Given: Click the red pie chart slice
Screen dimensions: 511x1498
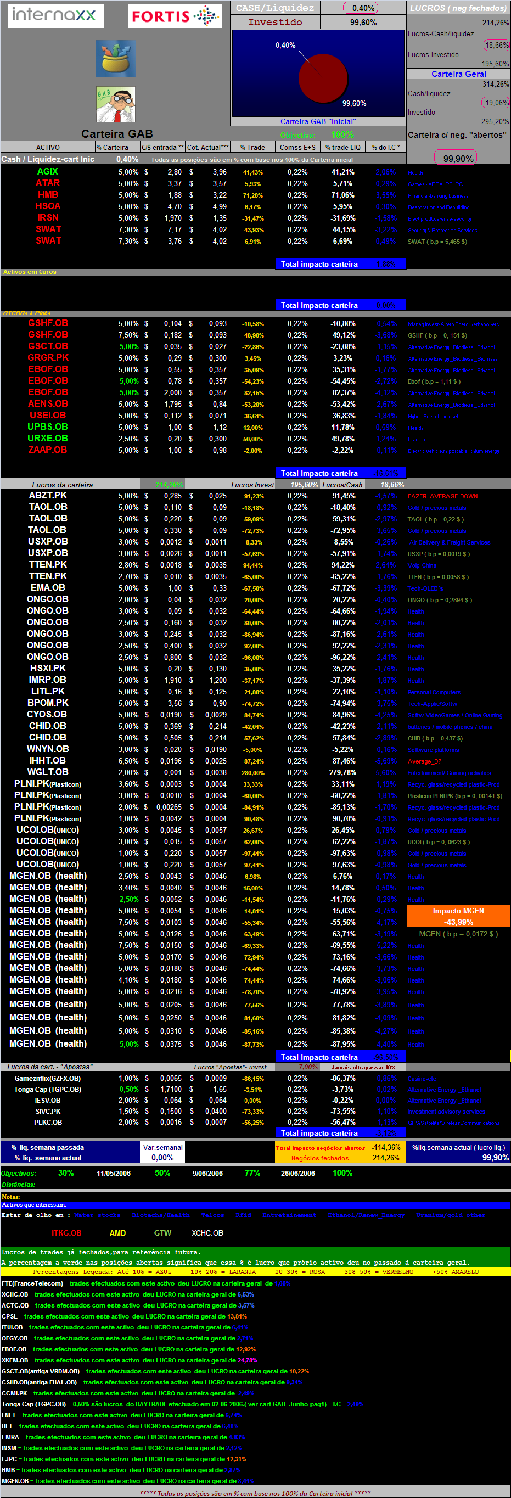Looking at the screenshot, I should tap(323, 78).
